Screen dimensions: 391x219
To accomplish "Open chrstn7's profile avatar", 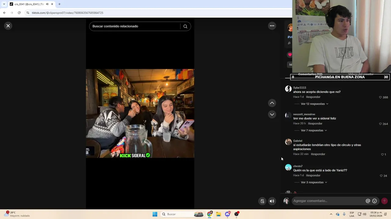I will 288,167.
